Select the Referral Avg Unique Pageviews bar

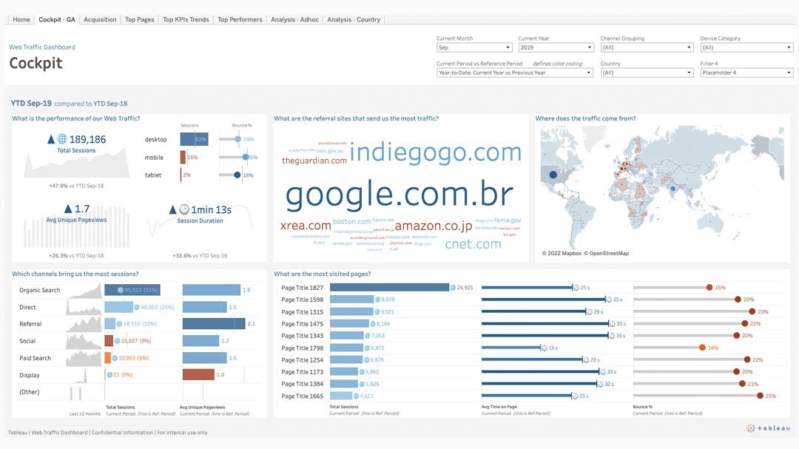214,324
